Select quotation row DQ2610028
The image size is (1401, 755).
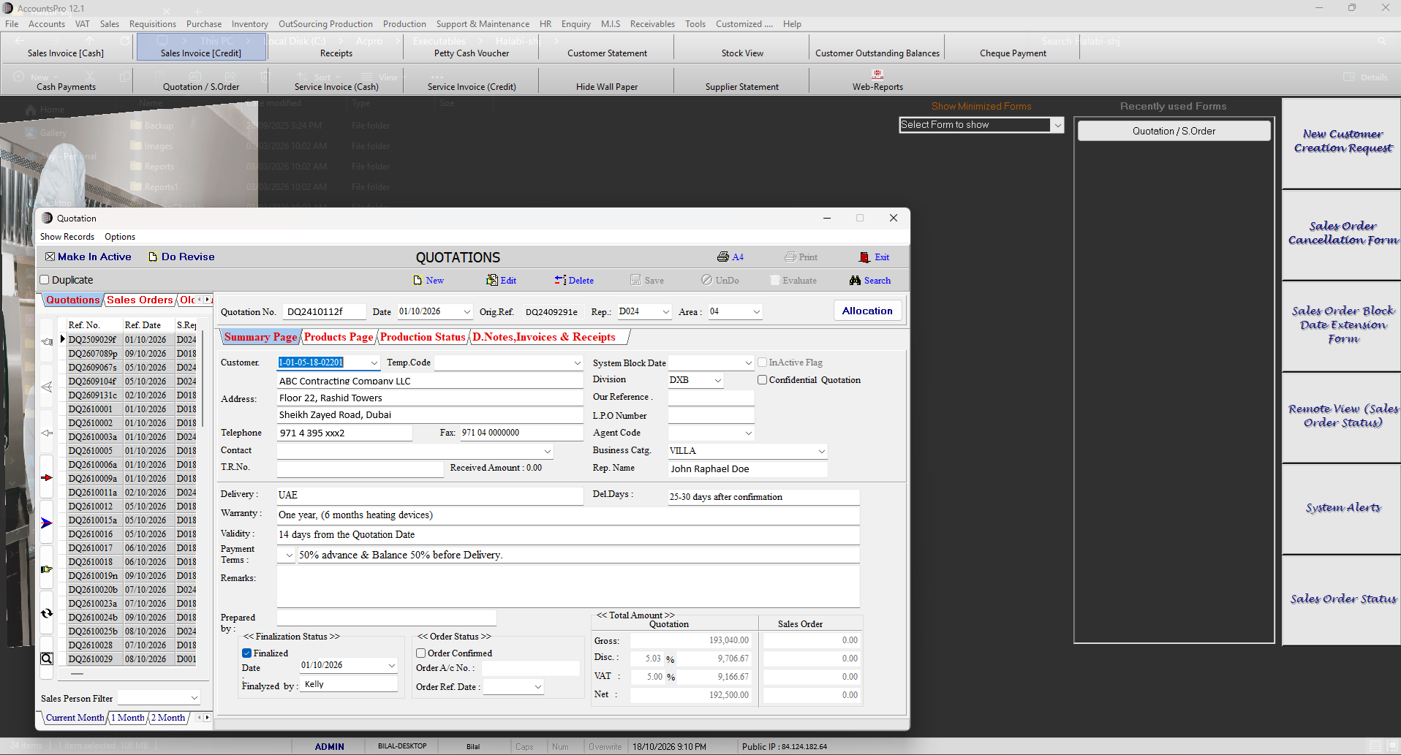(x=132, y=645)
